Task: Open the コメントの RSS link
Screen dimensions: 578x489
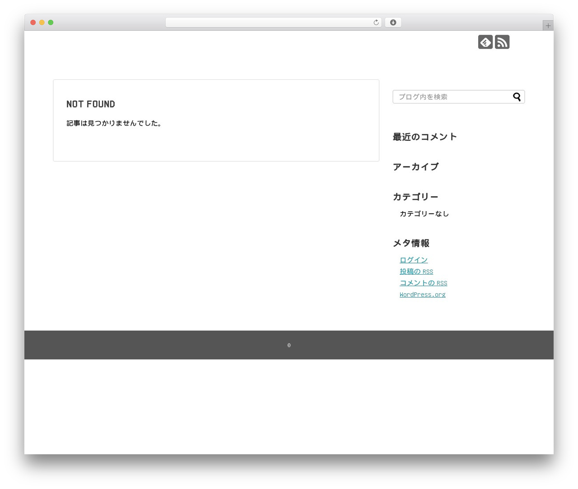Action: point(424,283)
